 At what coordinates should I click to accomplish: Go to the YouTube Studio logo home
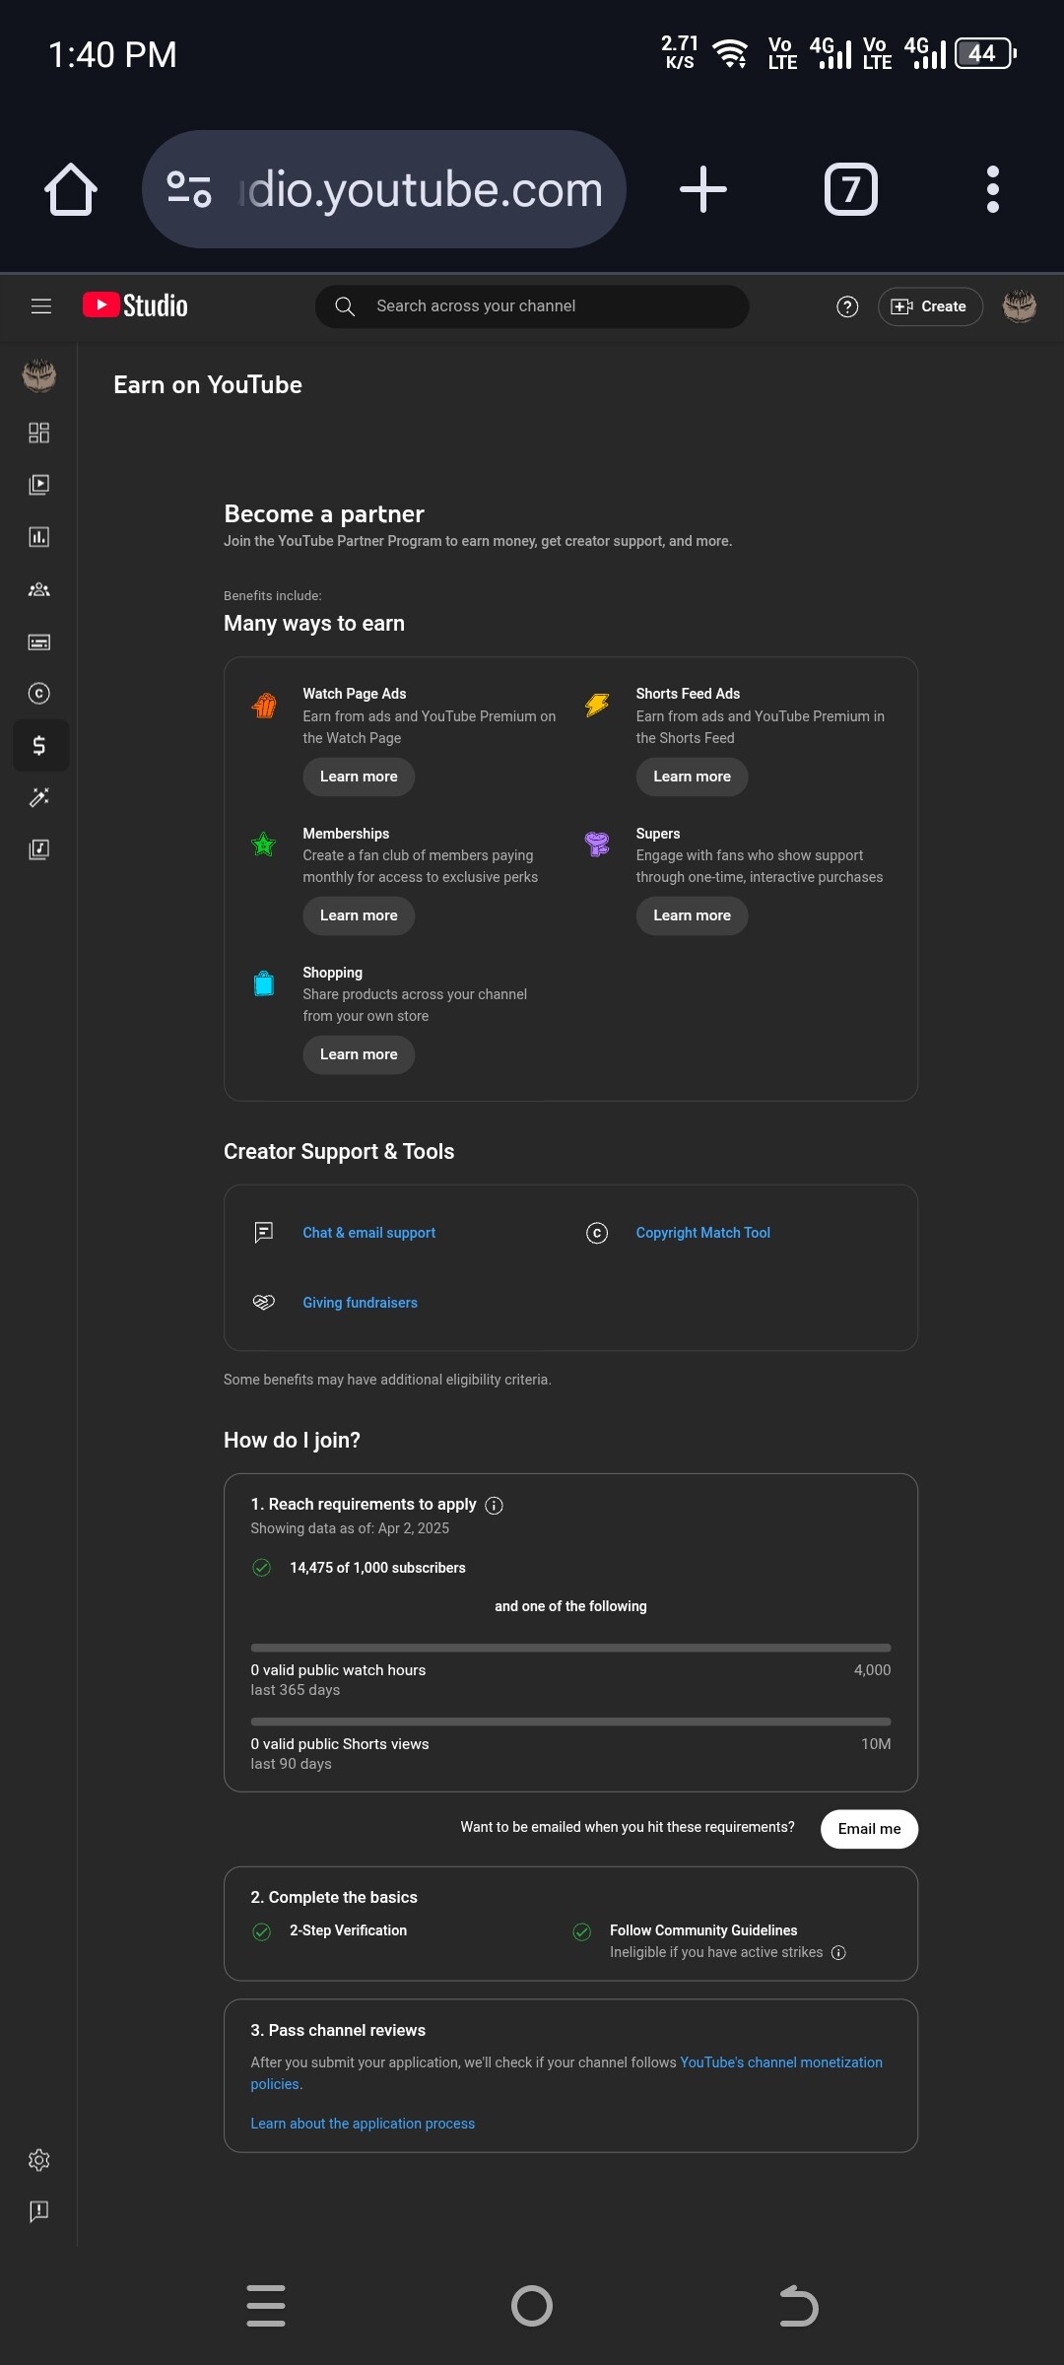click(x=135, y=305)
